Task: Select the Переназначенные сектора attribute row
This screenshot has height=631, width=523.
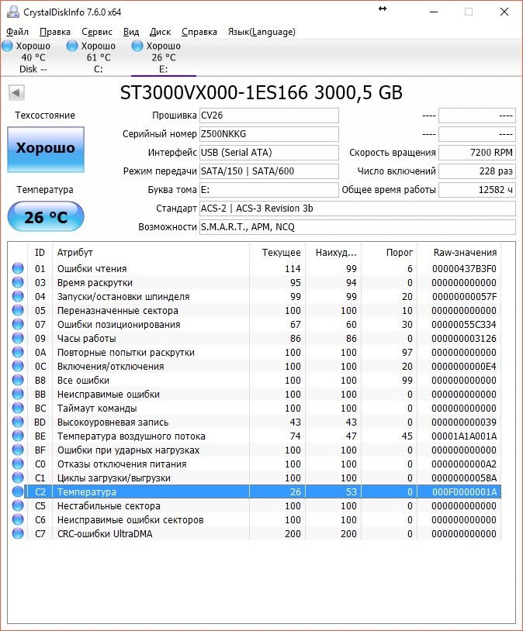Action: [255, 310]
